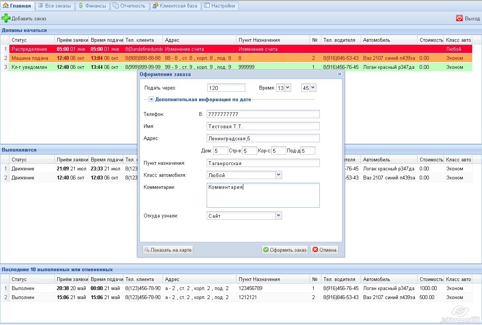Click the green check icon on Оформить заказ
The image size is (482, 325).
pos(266,250)
